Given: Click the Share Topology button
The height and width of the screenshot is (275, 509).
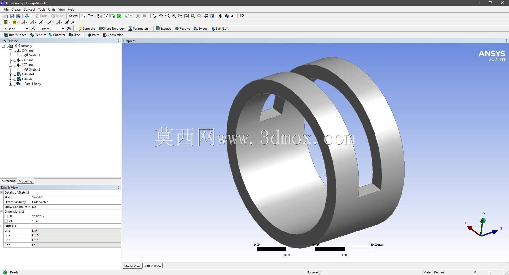Looking at the screenshot, I should coord(112,29).
